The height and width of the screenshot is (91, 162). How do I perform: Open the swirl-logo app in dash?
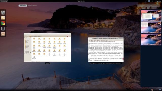click(x=3, y=34)
